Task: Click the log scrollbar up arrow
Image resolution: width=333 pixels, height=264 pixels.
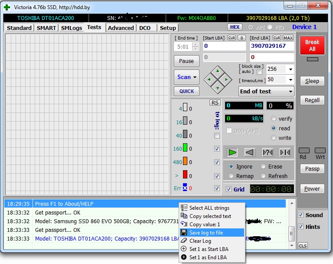Action: click(292, 203)
